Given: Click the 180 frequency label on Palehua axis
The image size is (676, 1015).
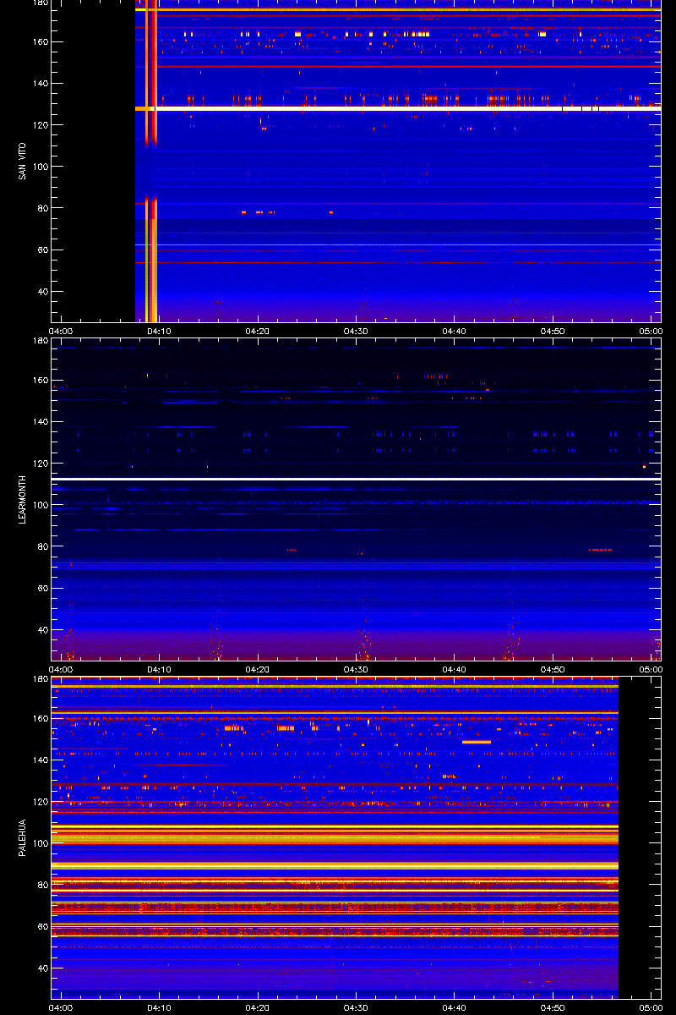Looking at the screenshot, I should point(39,680).
